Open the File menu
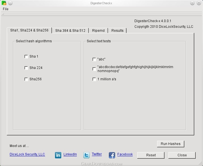Screen dimensions: 203x166 click(6, 9)
